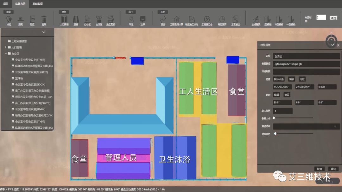Click the 名称 field showing 生活区
The width and height of the screenshot is (342, 192).
coord(306,56)
